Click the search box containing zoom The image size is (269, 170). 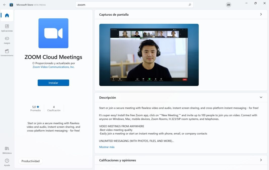134,5
